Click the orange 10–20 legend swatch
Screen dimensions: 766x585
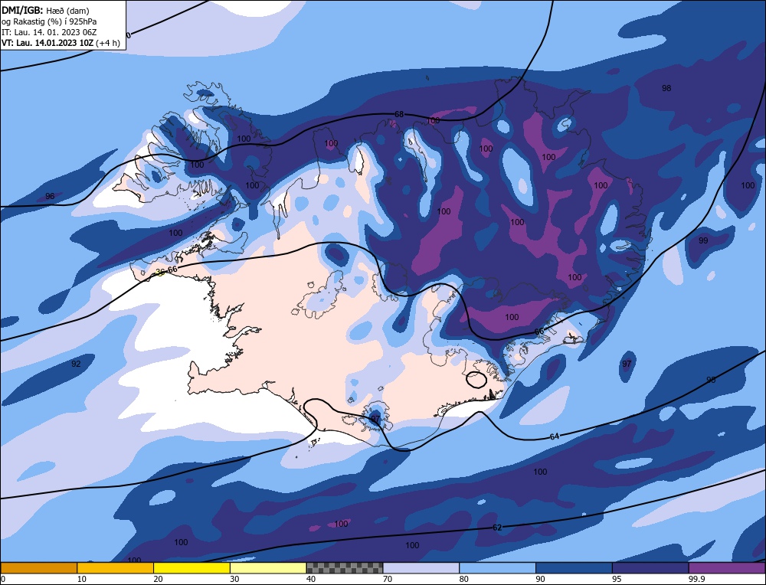116,567
